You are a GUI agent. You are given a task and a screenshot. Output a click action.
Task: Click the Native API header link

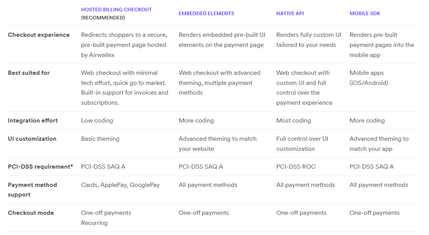coord(290,14)
